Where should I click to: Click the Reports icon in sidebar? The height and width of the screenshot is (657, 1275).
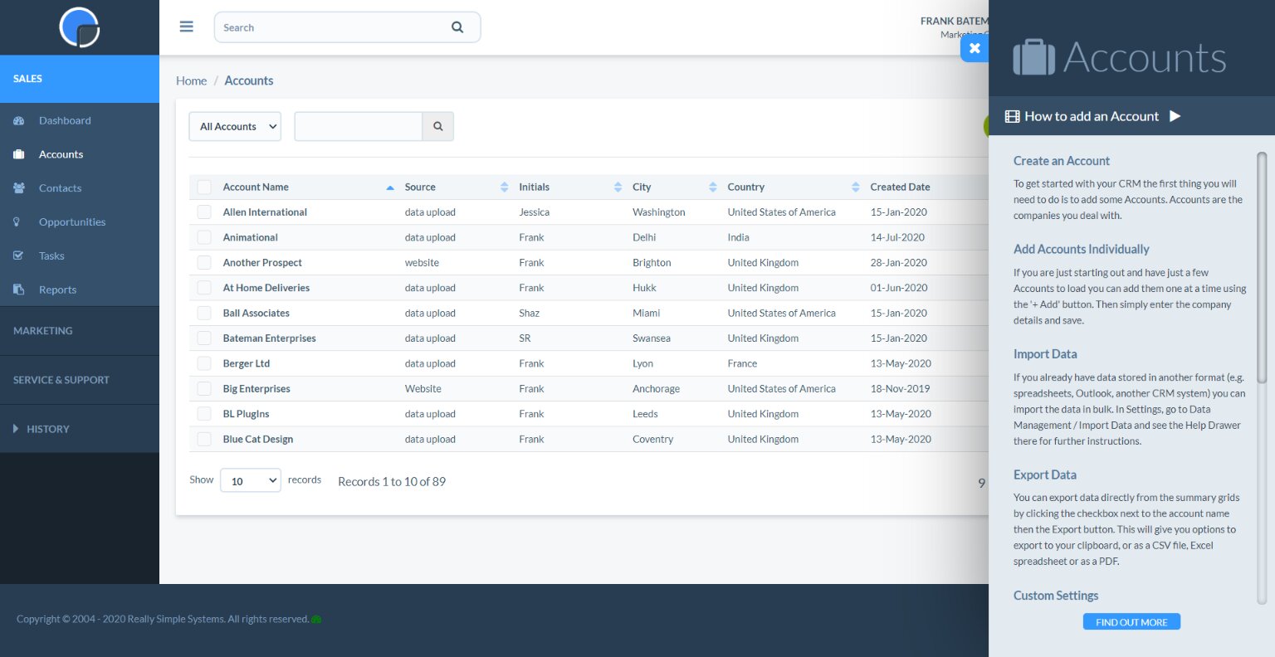click(x=19, y=290)
